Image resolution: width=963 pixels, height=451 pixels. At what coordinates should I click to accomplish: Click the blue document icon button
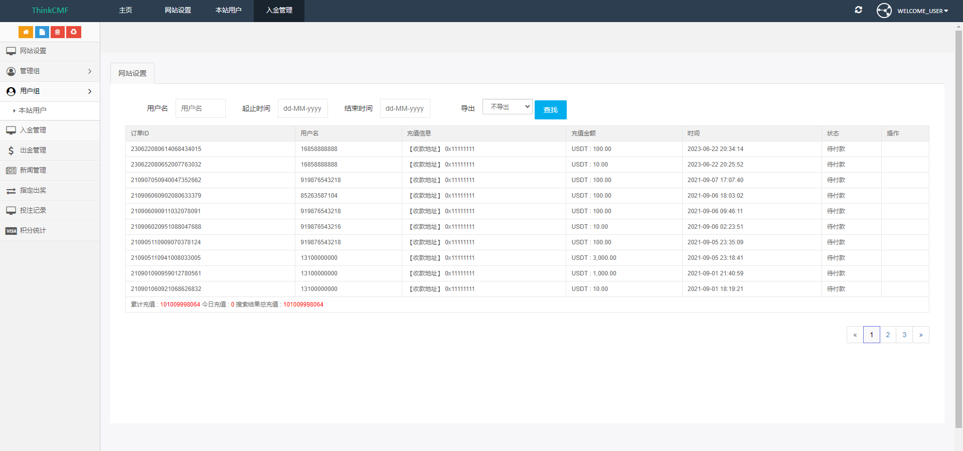[x=42, y=32]
